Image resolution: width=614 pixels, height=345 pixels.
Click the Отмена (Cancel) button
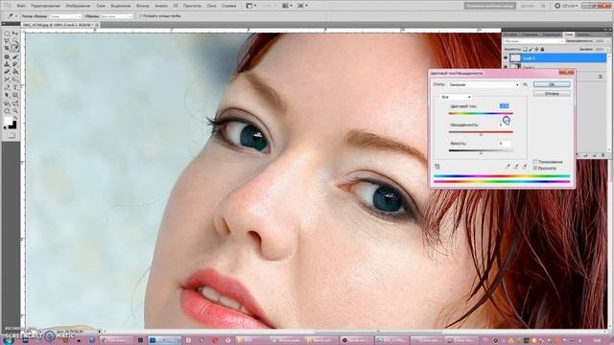point(552,94)
